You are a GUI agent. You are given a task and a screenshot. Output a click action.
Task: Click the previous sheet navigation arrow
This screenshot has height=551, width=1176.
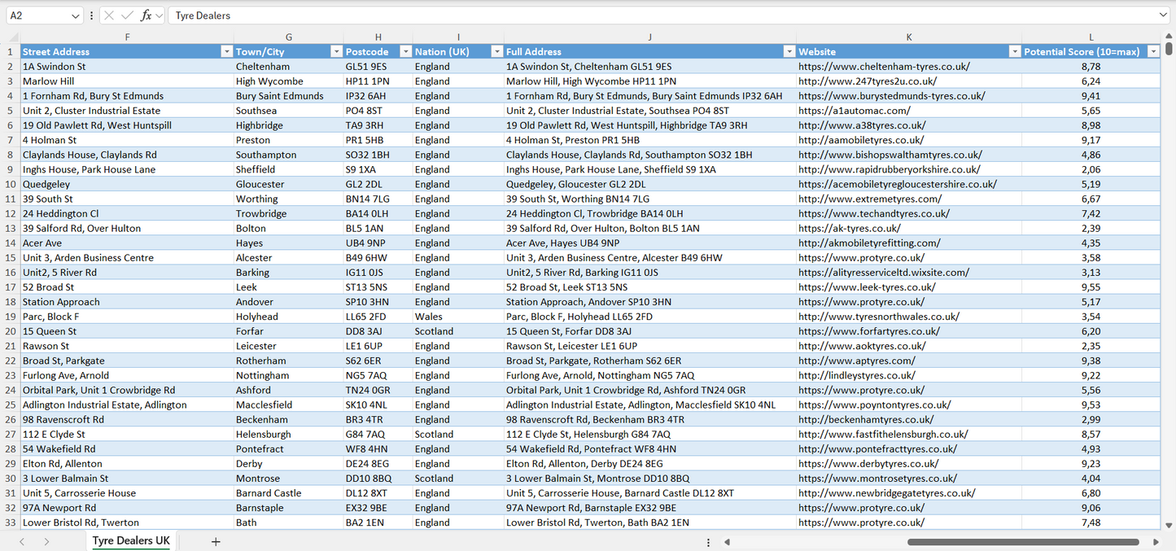coord(22,541)
